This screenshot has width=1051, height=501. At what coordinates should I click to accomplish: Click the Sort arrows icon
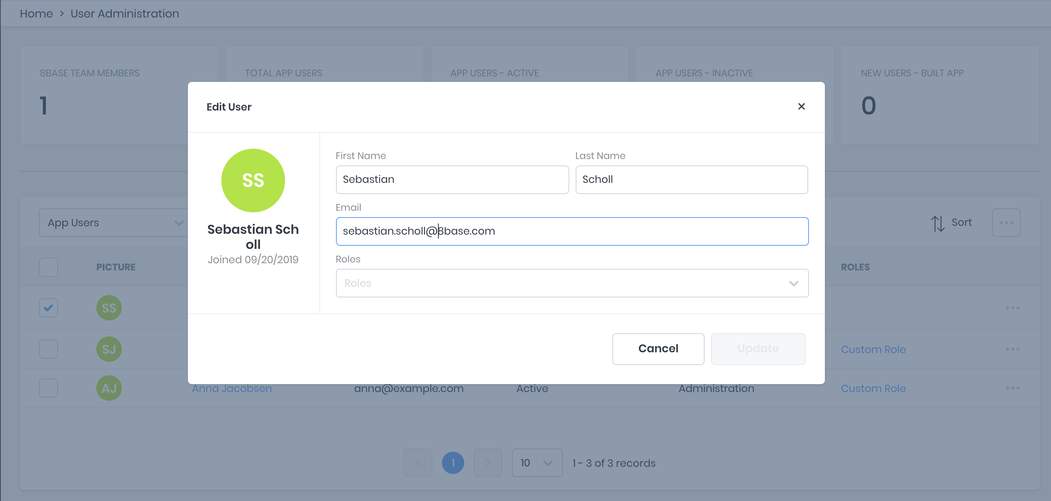[x=937, y=223]
